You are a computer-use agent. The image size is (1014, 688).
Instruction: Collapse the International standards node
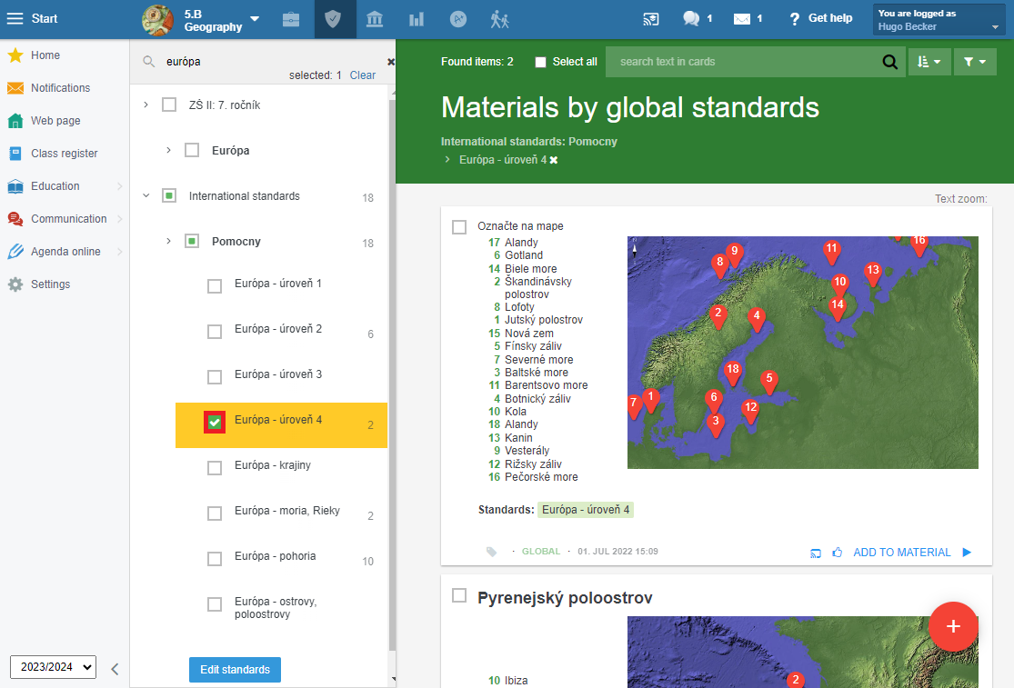146,195
